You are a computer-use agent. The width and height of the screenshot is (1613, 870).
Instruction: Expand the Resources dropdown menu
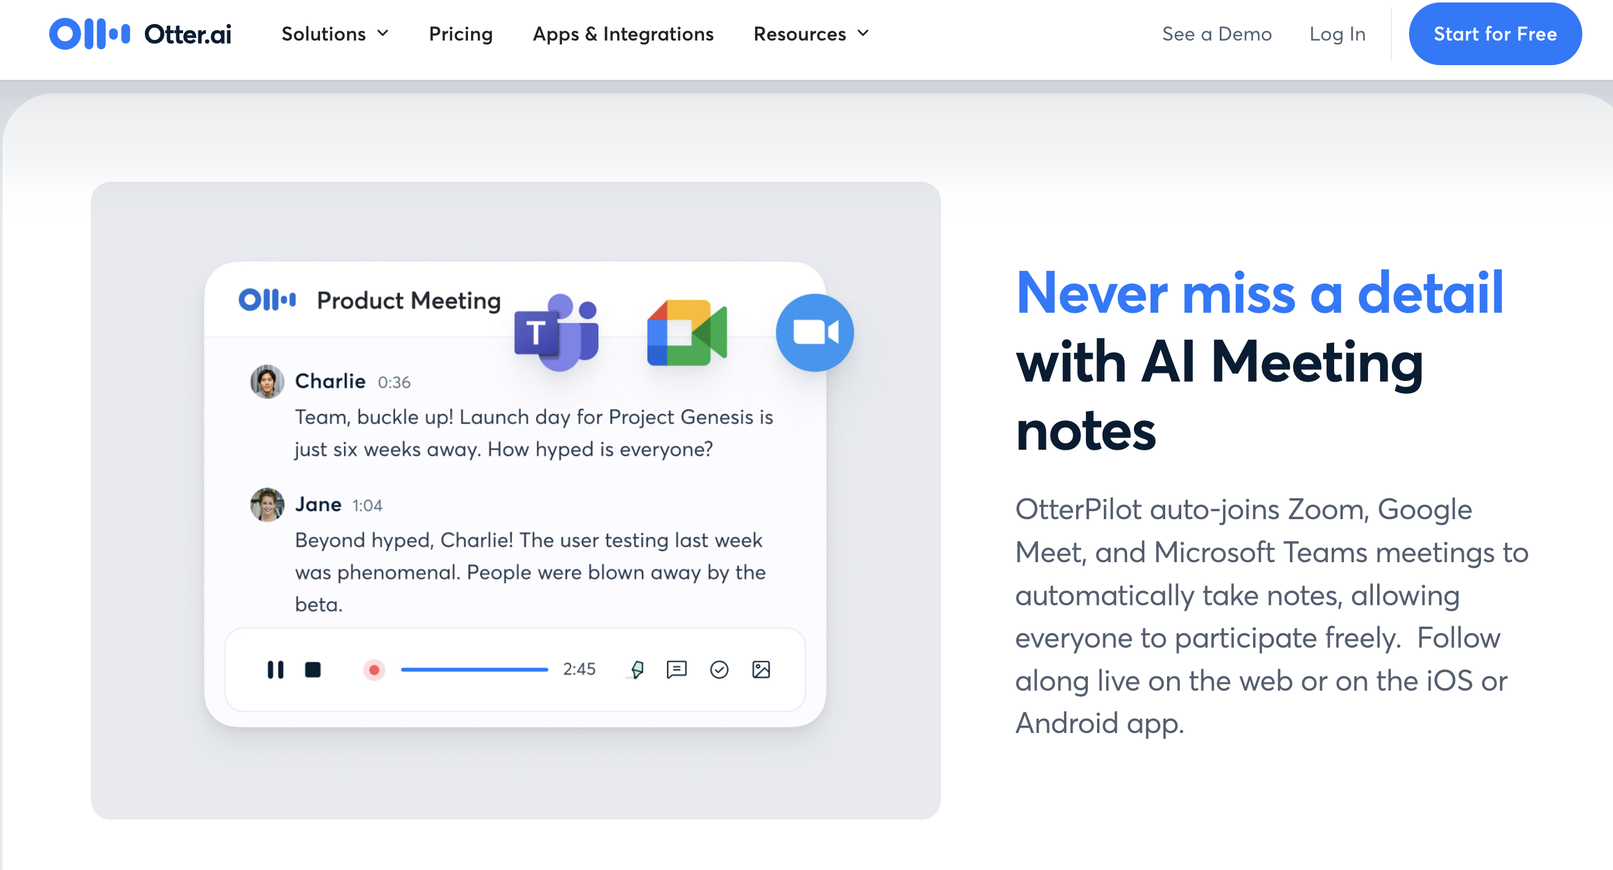pyautogui.click(x=811, y=34)
